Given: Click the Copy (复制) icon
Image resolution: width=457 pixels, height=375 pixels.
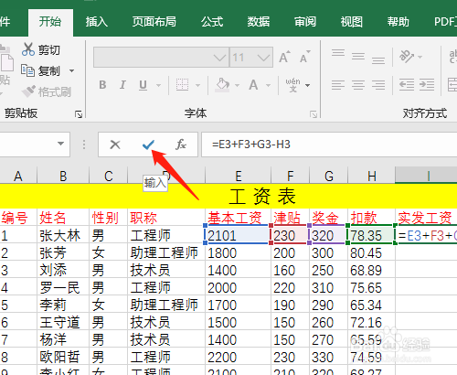Looking at the screenshot, I should [x=27, y=70].
